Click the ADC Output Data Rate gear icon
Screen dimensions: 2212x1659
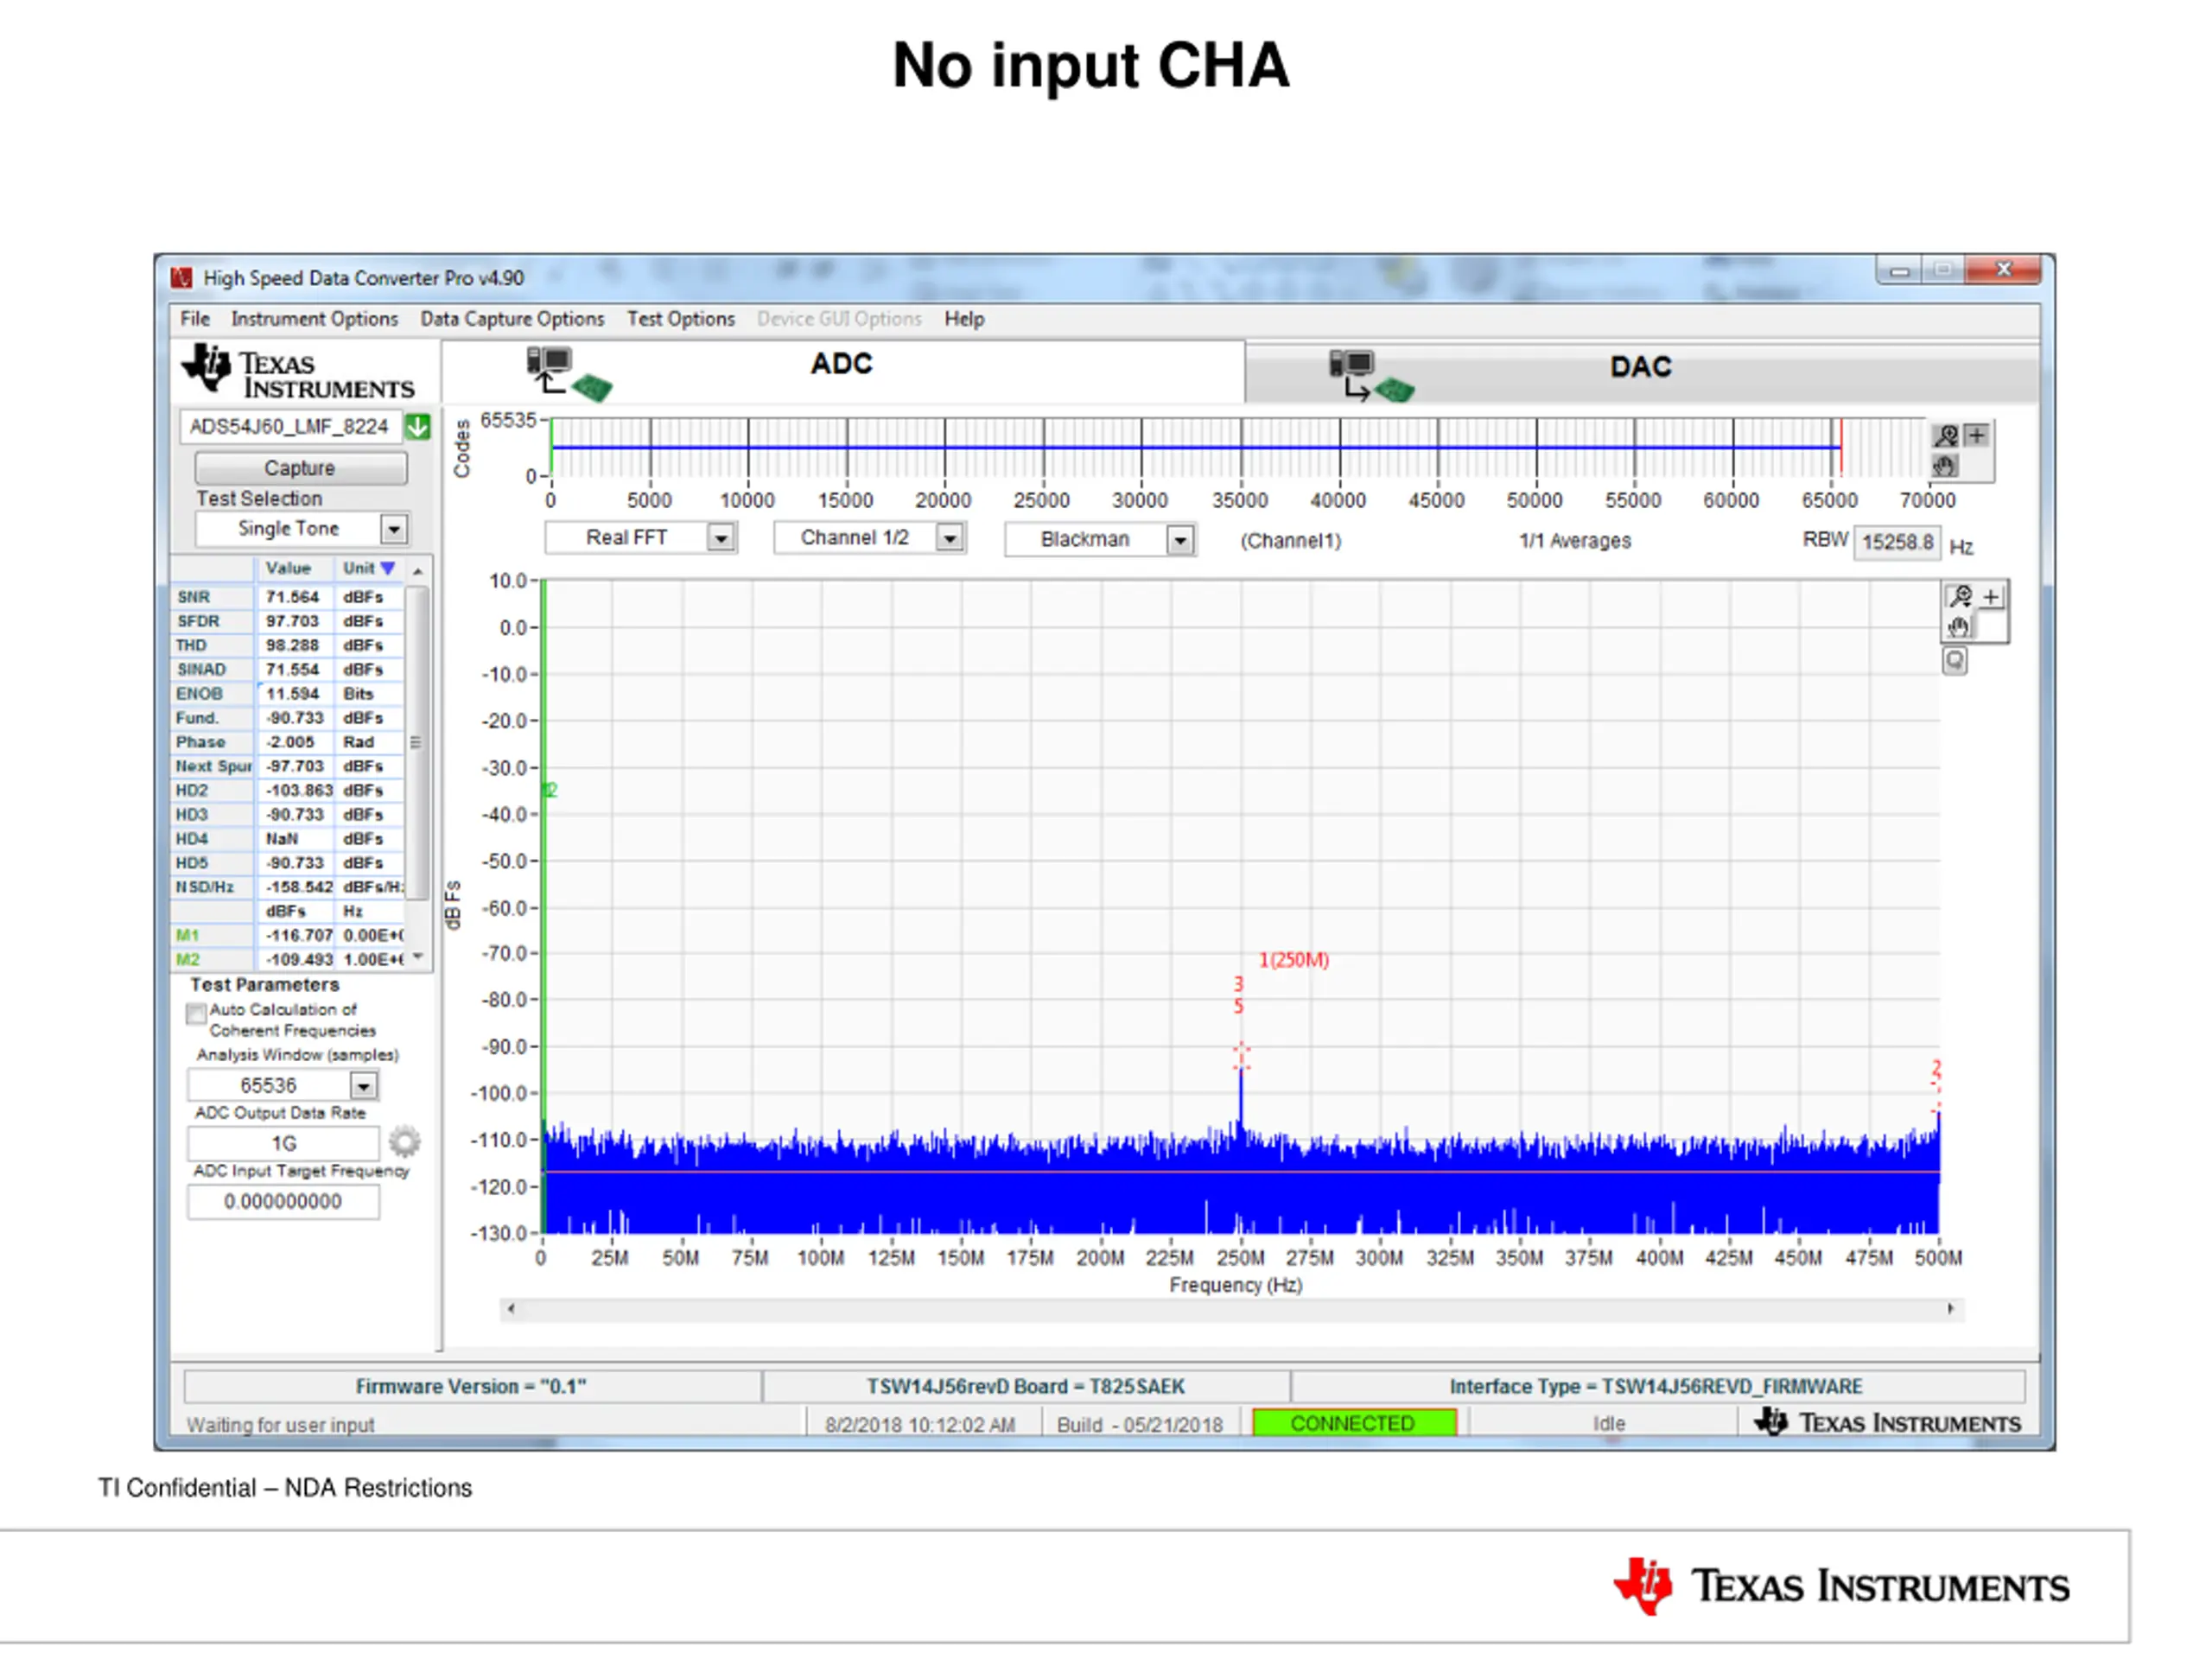pos(404,1141)
